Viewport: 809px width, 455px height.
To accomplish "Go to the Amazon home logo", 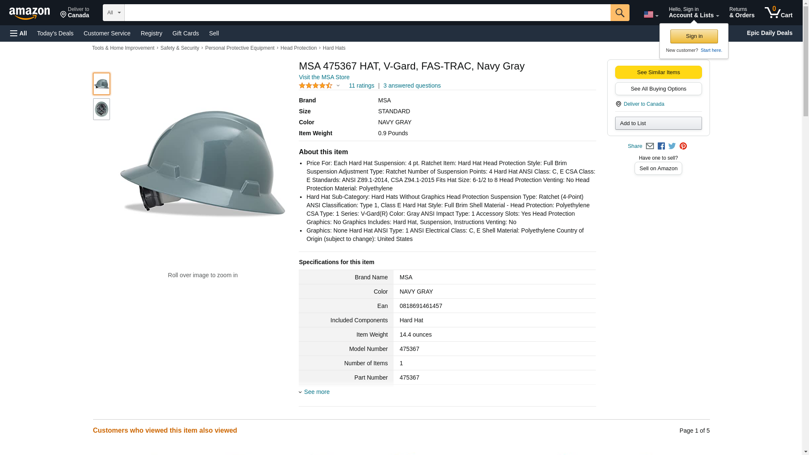I will pyautogui.click(x=29, y=13).
